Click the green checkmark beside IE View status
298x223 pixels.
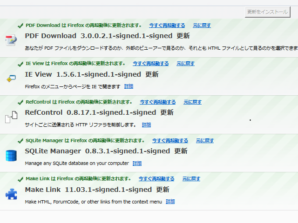(x=20, y=64)
